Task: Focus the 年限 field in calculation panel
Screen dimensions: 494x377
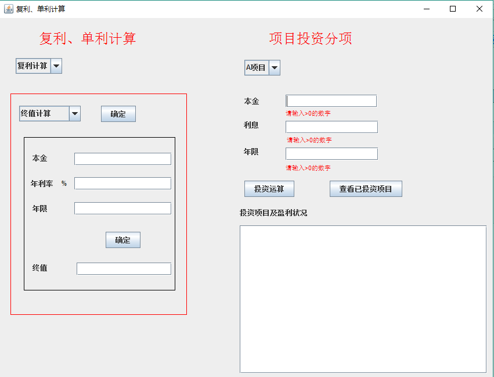Action: 123,209
